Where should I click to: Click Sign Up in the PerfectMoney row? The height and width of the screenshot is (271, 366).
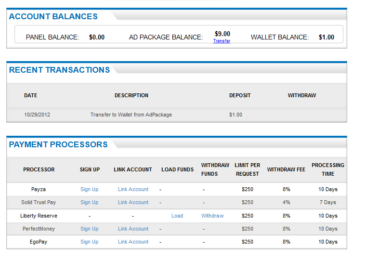click(x=89, y=229)
